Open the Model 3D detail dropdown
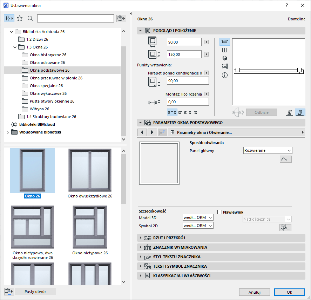 coord(198,217)
